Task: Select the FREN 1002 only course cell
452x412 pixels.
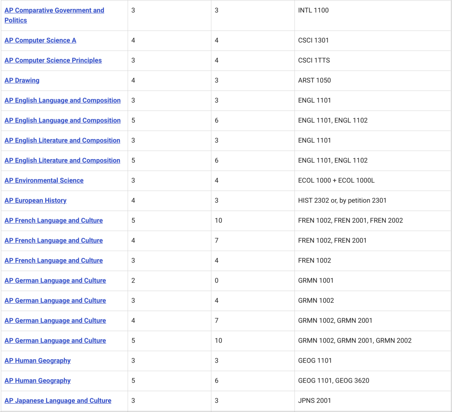Action: tap(372, 260)
